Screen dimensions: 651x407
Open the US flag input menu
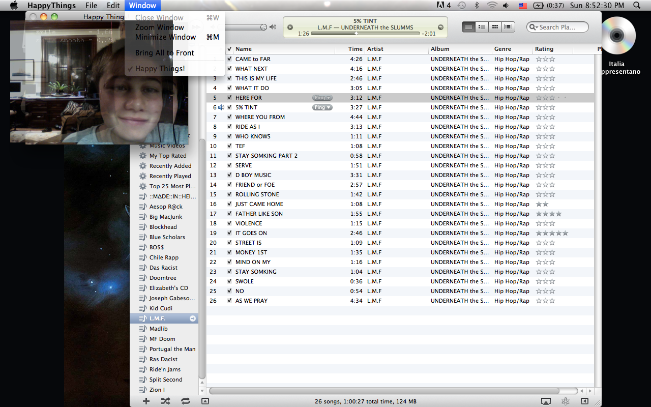pos(522,6)
